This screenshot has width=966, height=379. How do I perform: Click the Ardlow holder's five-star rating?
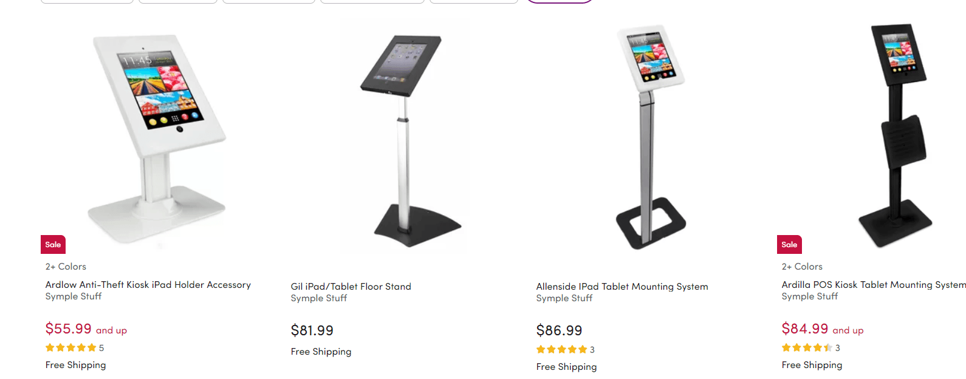pyautogui.click(x=71, y=348)
